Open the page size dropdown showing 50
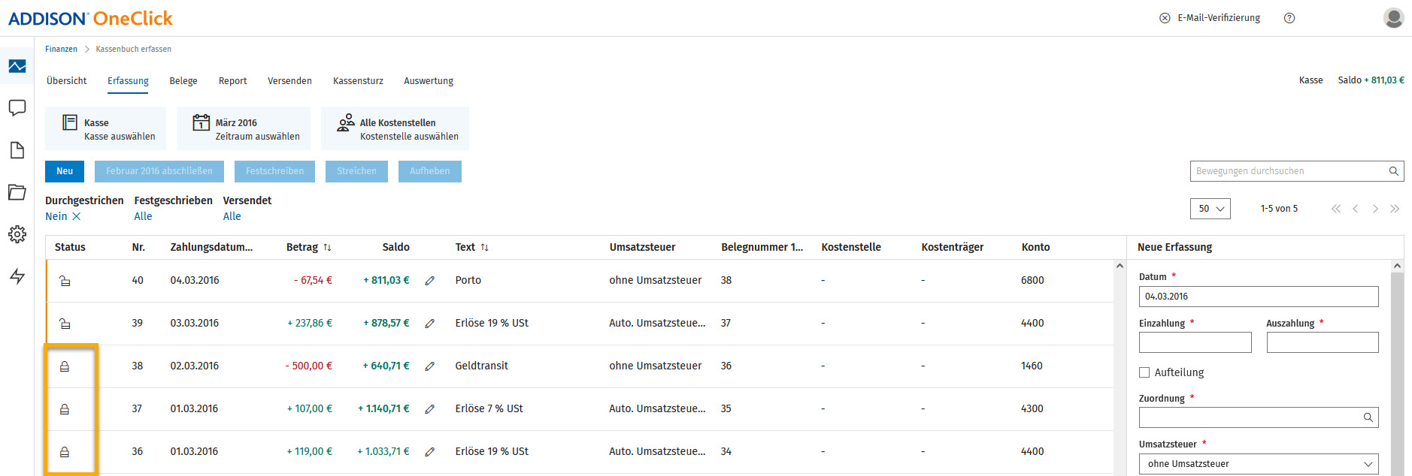 (x=1211, y=209)
